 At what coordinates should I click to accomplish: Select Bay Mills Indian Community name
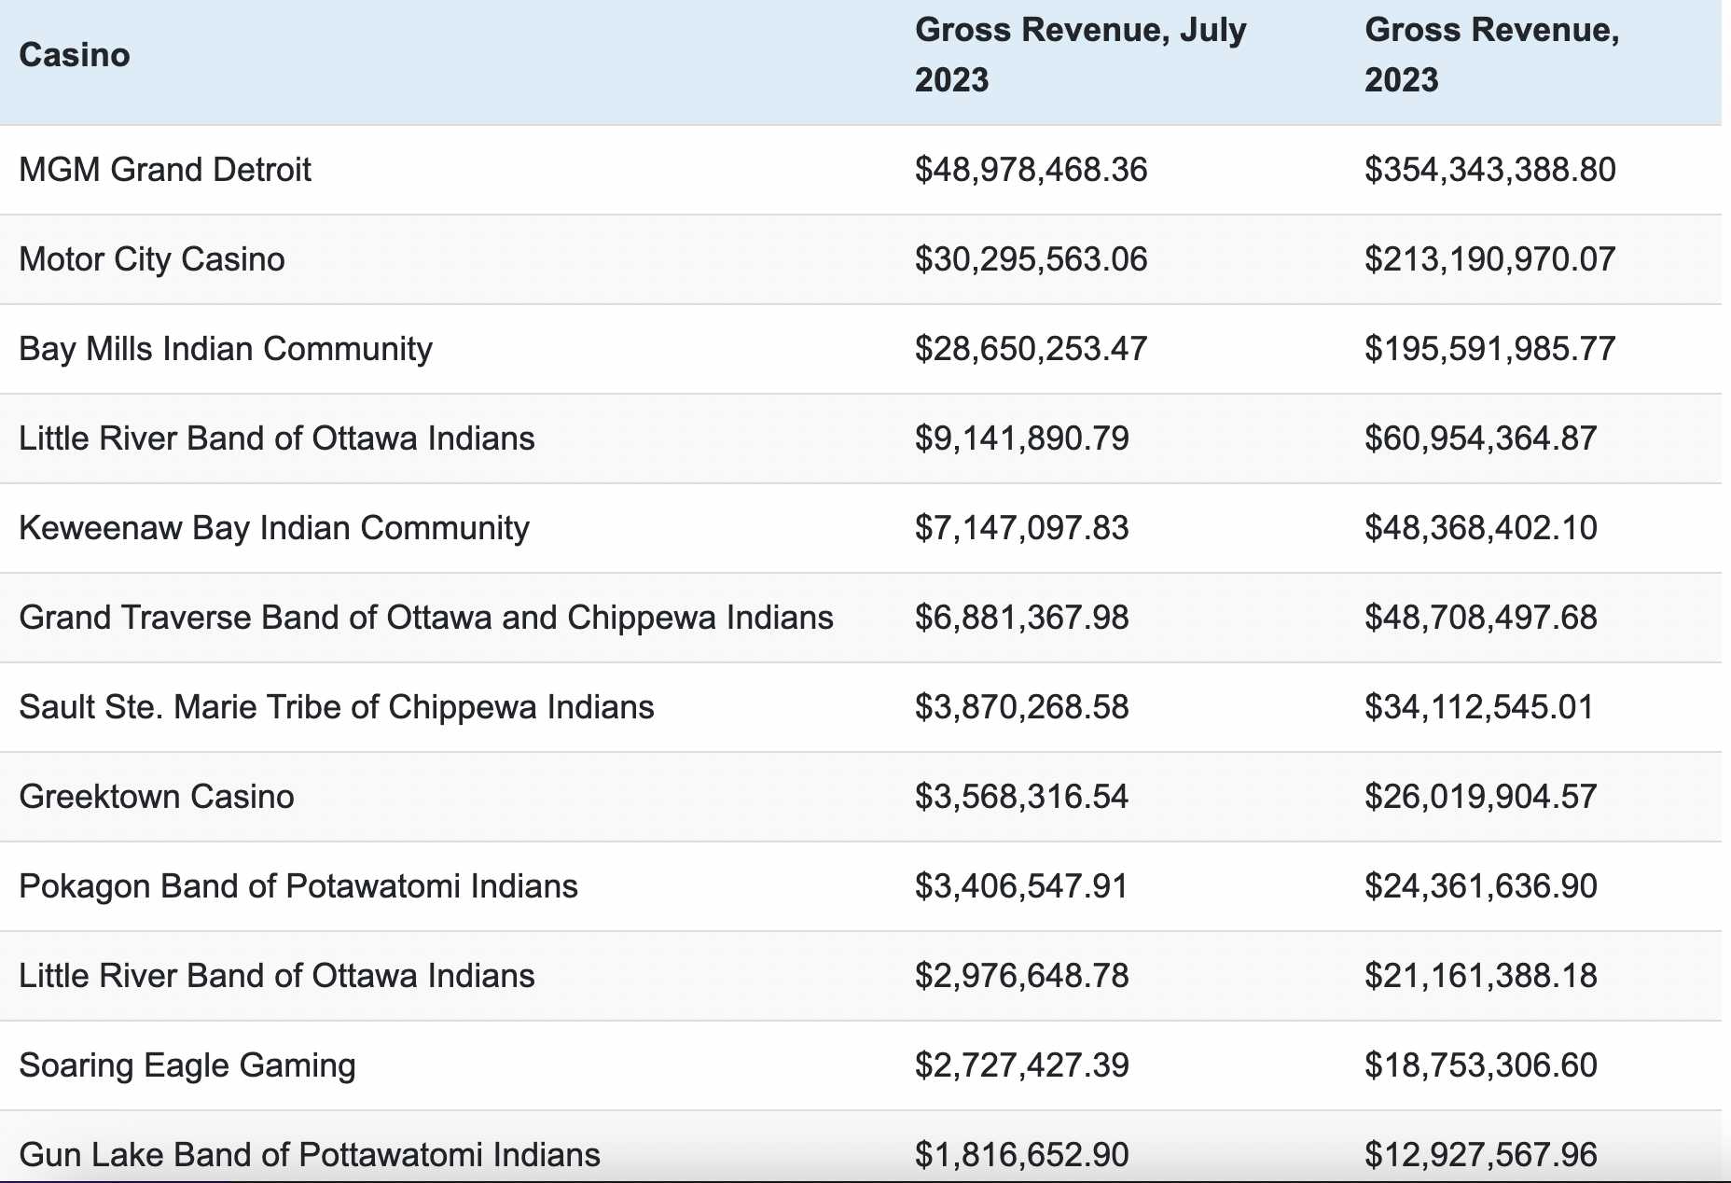click(x=226, y=349)
